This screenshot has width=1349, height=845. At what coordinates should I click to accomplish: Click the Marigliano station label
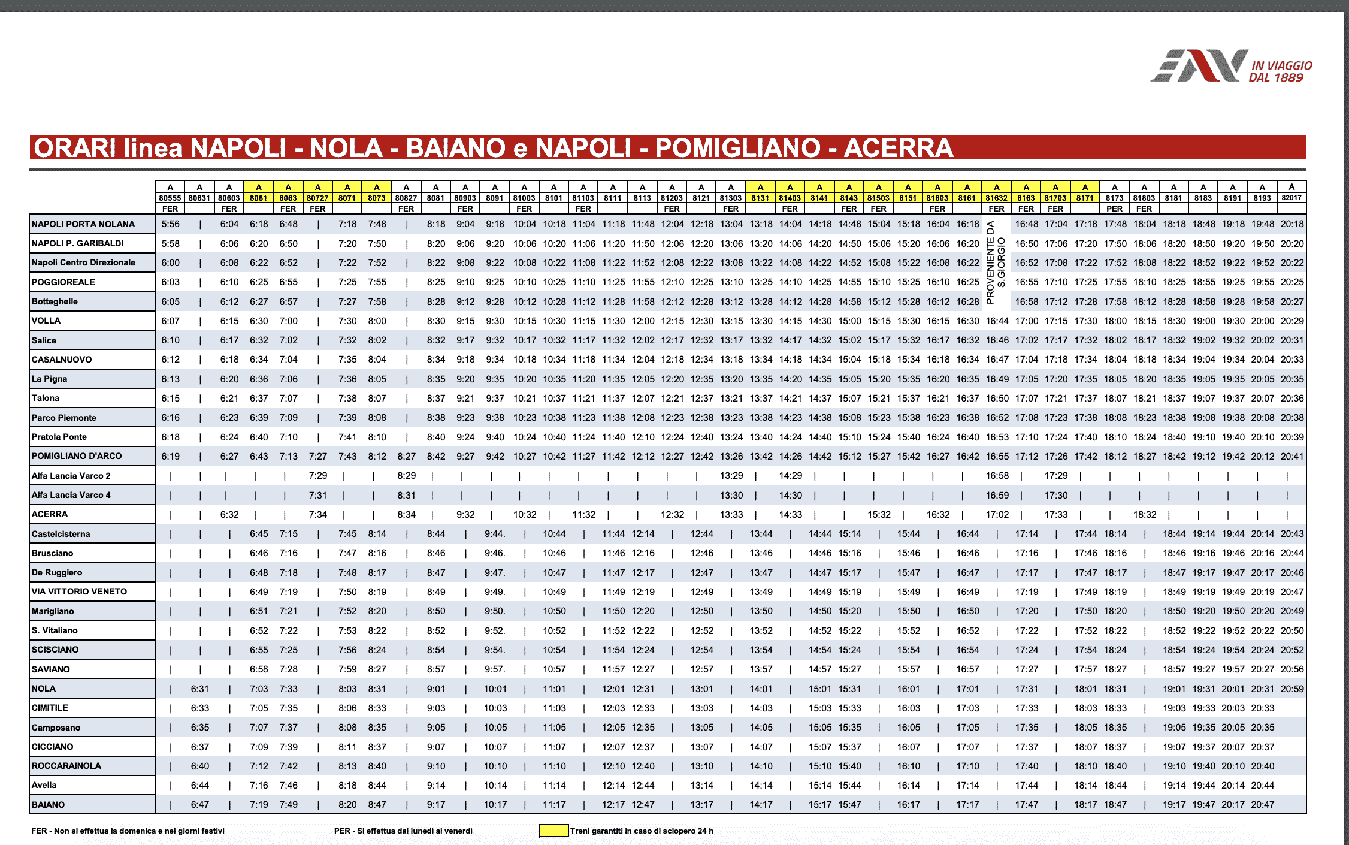click(x=53, y=611)
